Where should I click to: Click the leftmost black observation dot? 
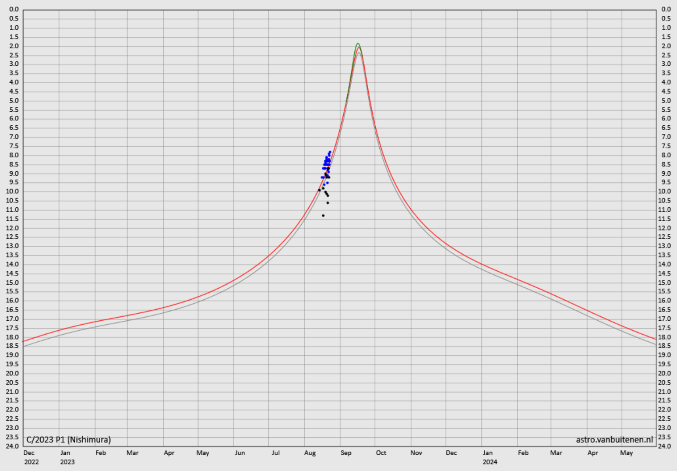[x=319, y=190]
